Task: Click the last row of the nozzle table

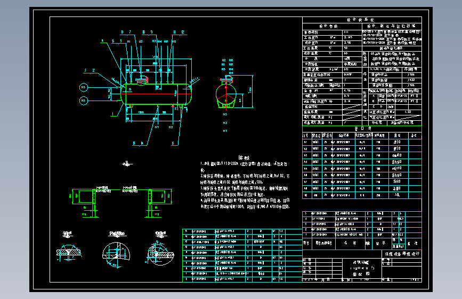Action: [x=362, y=195]
